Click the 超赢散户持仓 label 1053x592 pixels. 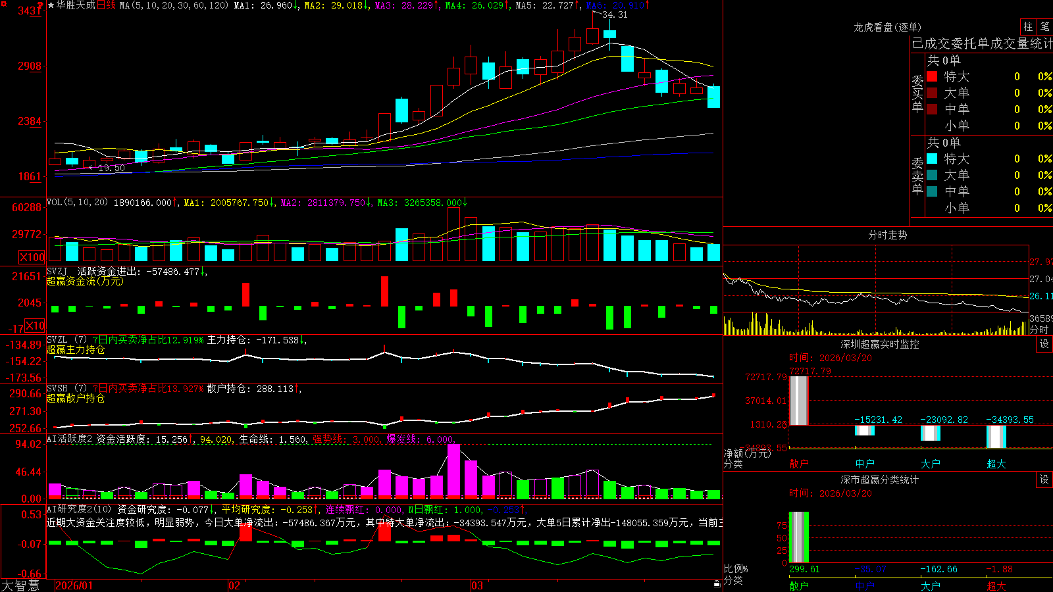(x=76, y=398)
